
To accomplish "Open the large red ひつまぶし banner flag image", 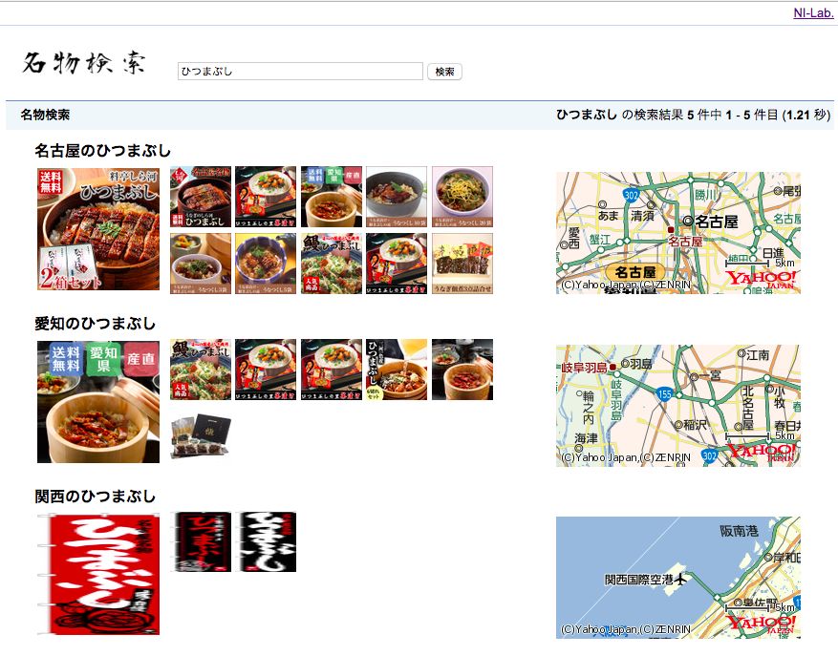I will (x=98, y=574).
